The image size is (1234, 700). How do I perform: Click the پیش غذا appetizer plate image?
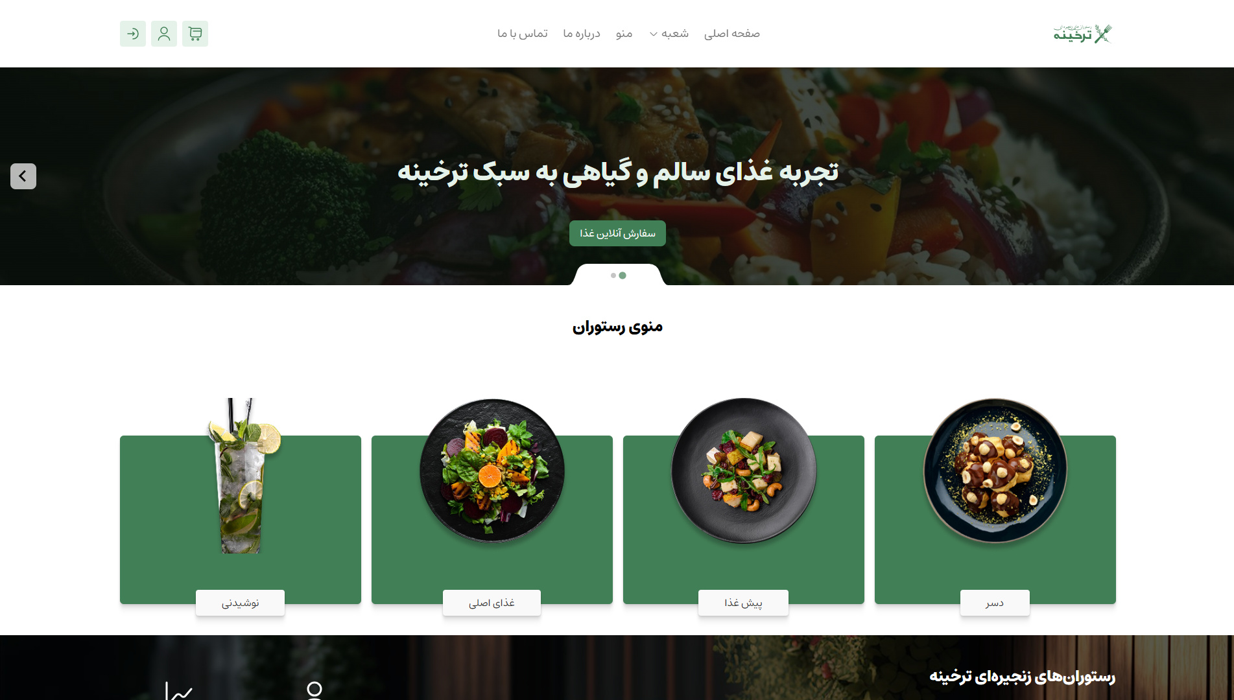(744, 470)
